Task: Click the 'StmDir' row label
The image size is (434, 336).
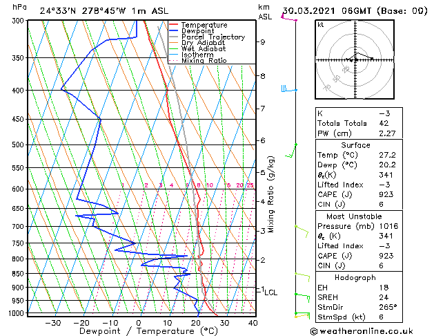Action: coord(331,308)
